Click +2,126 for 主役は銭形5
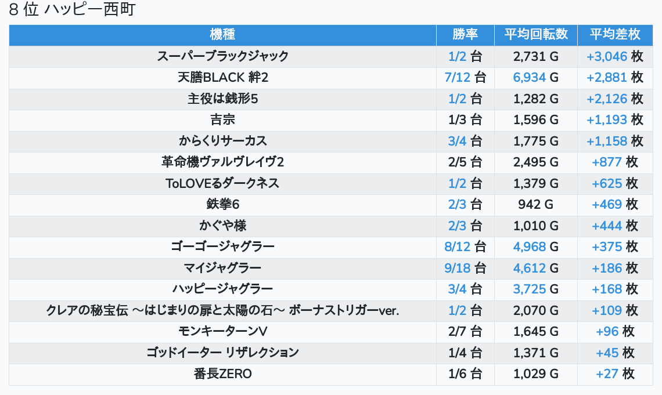Screen dimensions: 662x395 point(607,99)
